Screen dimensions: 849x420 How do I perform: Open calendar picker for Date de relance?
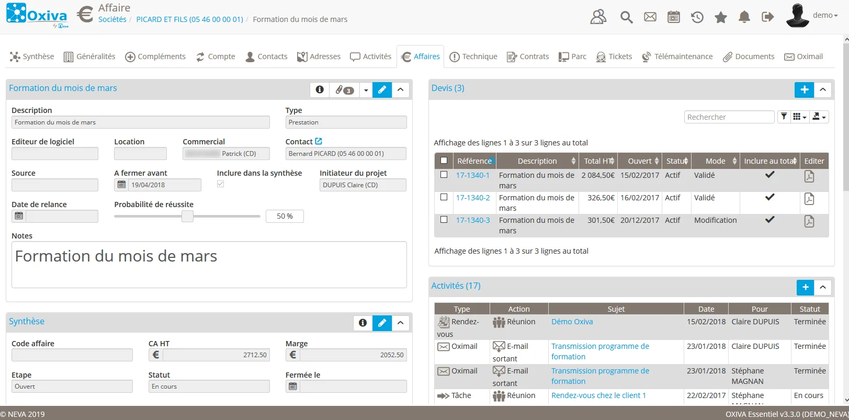point(19,216)
